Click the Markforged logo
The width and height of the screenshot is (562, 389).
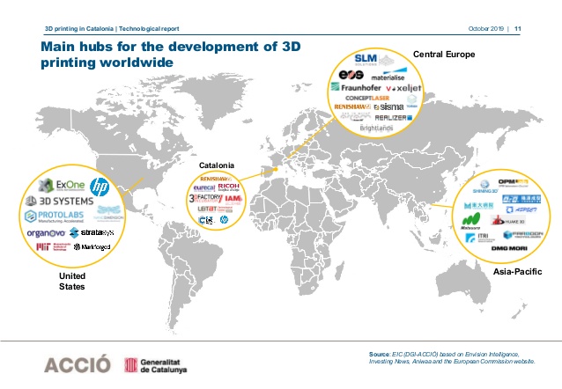click(x=92, y=246)
